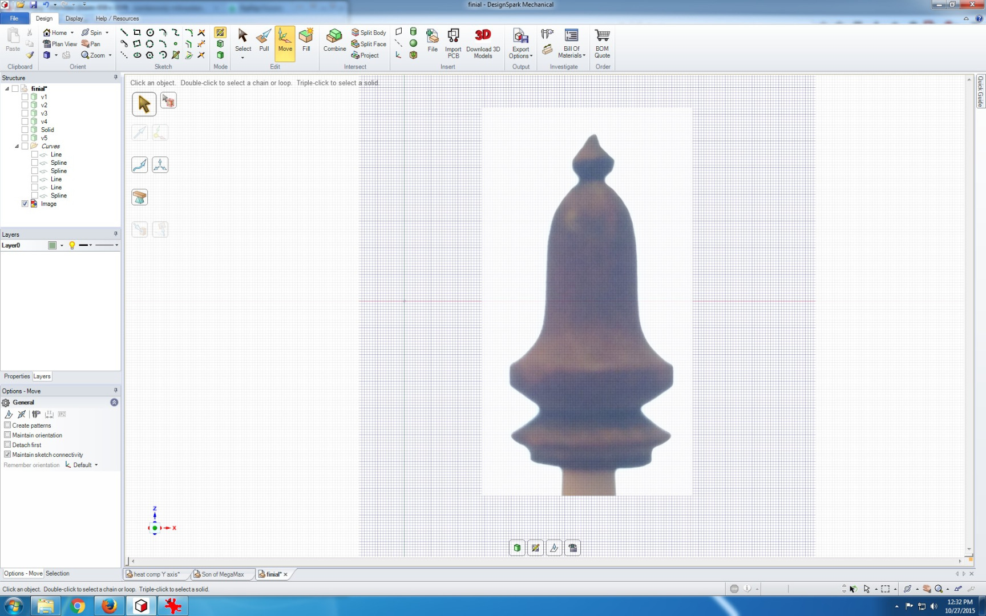Open Firefox from the taskbar
Screen dimensions: 986x616
(x=109, y=606)
